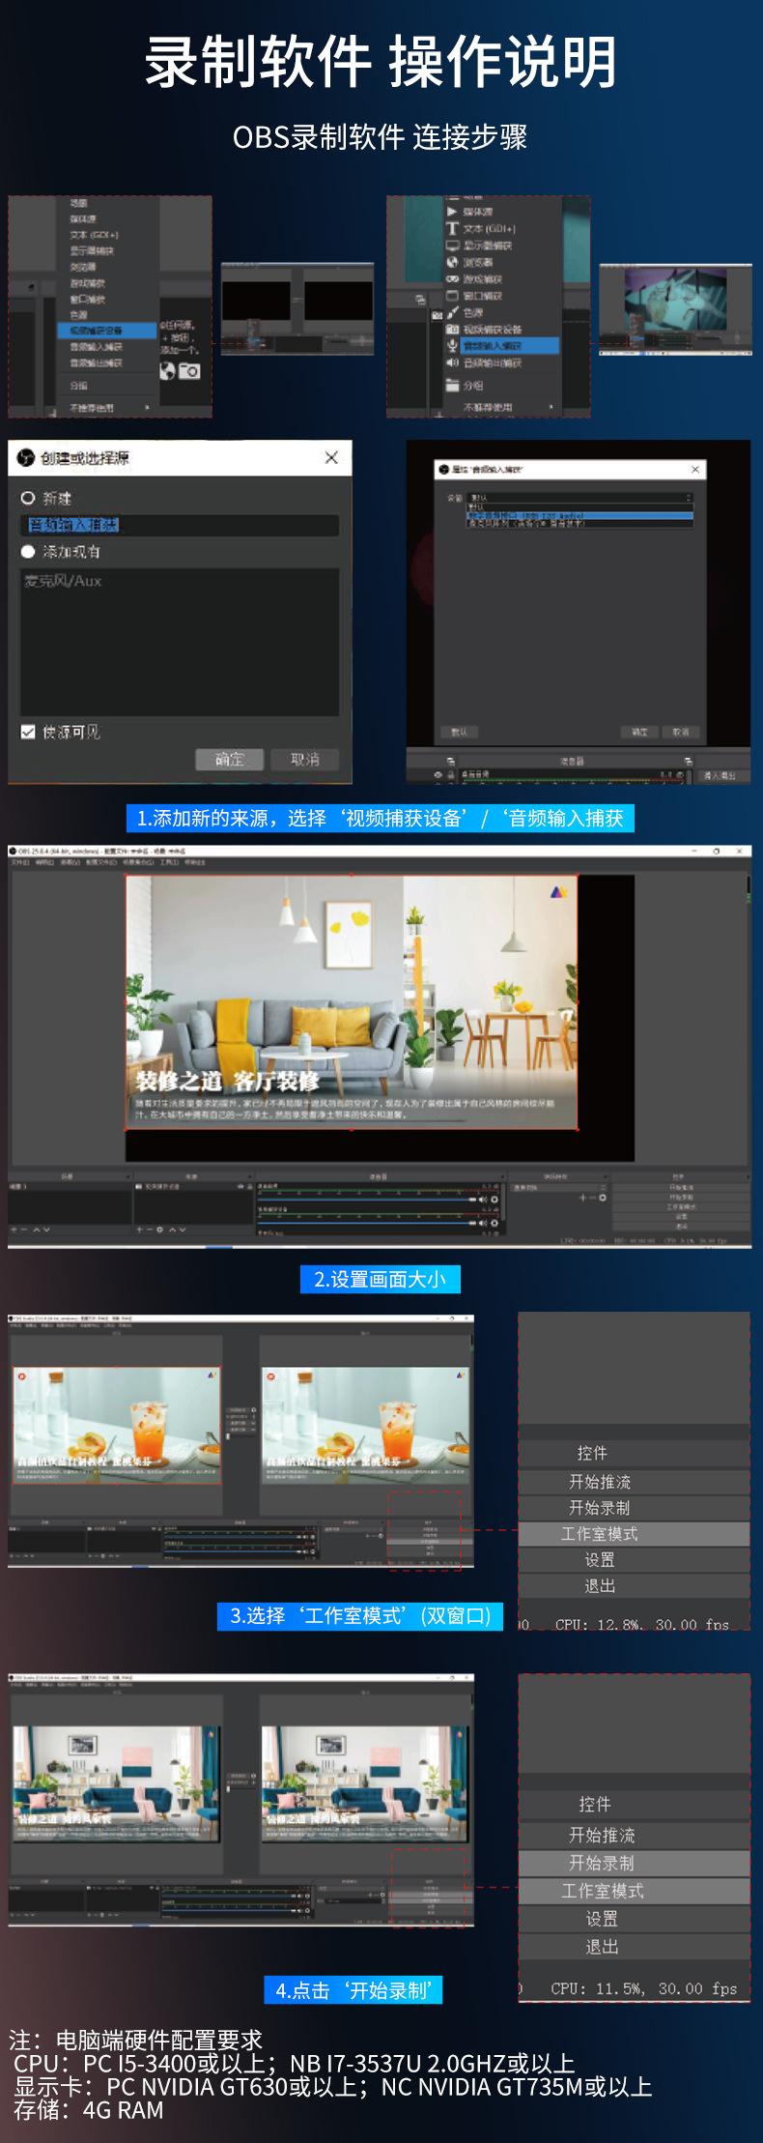Click the source name field in 创建或选择源
763x2143 pixels.
pos(180,525)
